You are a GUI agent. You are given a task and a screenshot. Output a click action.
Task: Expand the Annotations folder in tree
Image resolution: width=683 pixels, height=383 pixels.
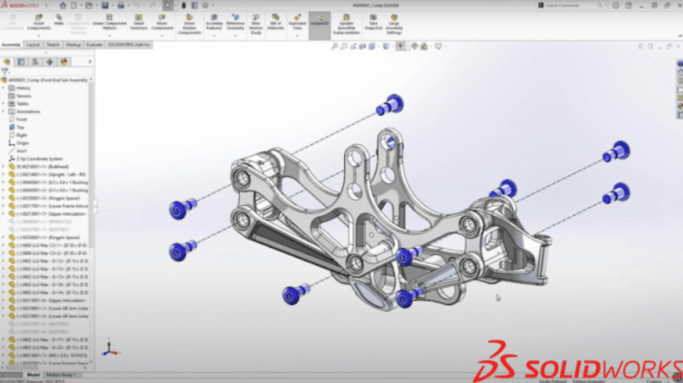(3, 111)
